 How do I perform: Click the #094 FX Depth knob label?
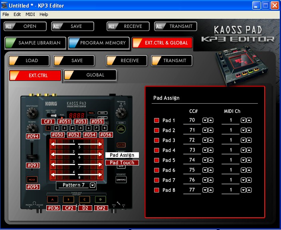(x=33, y=136)
